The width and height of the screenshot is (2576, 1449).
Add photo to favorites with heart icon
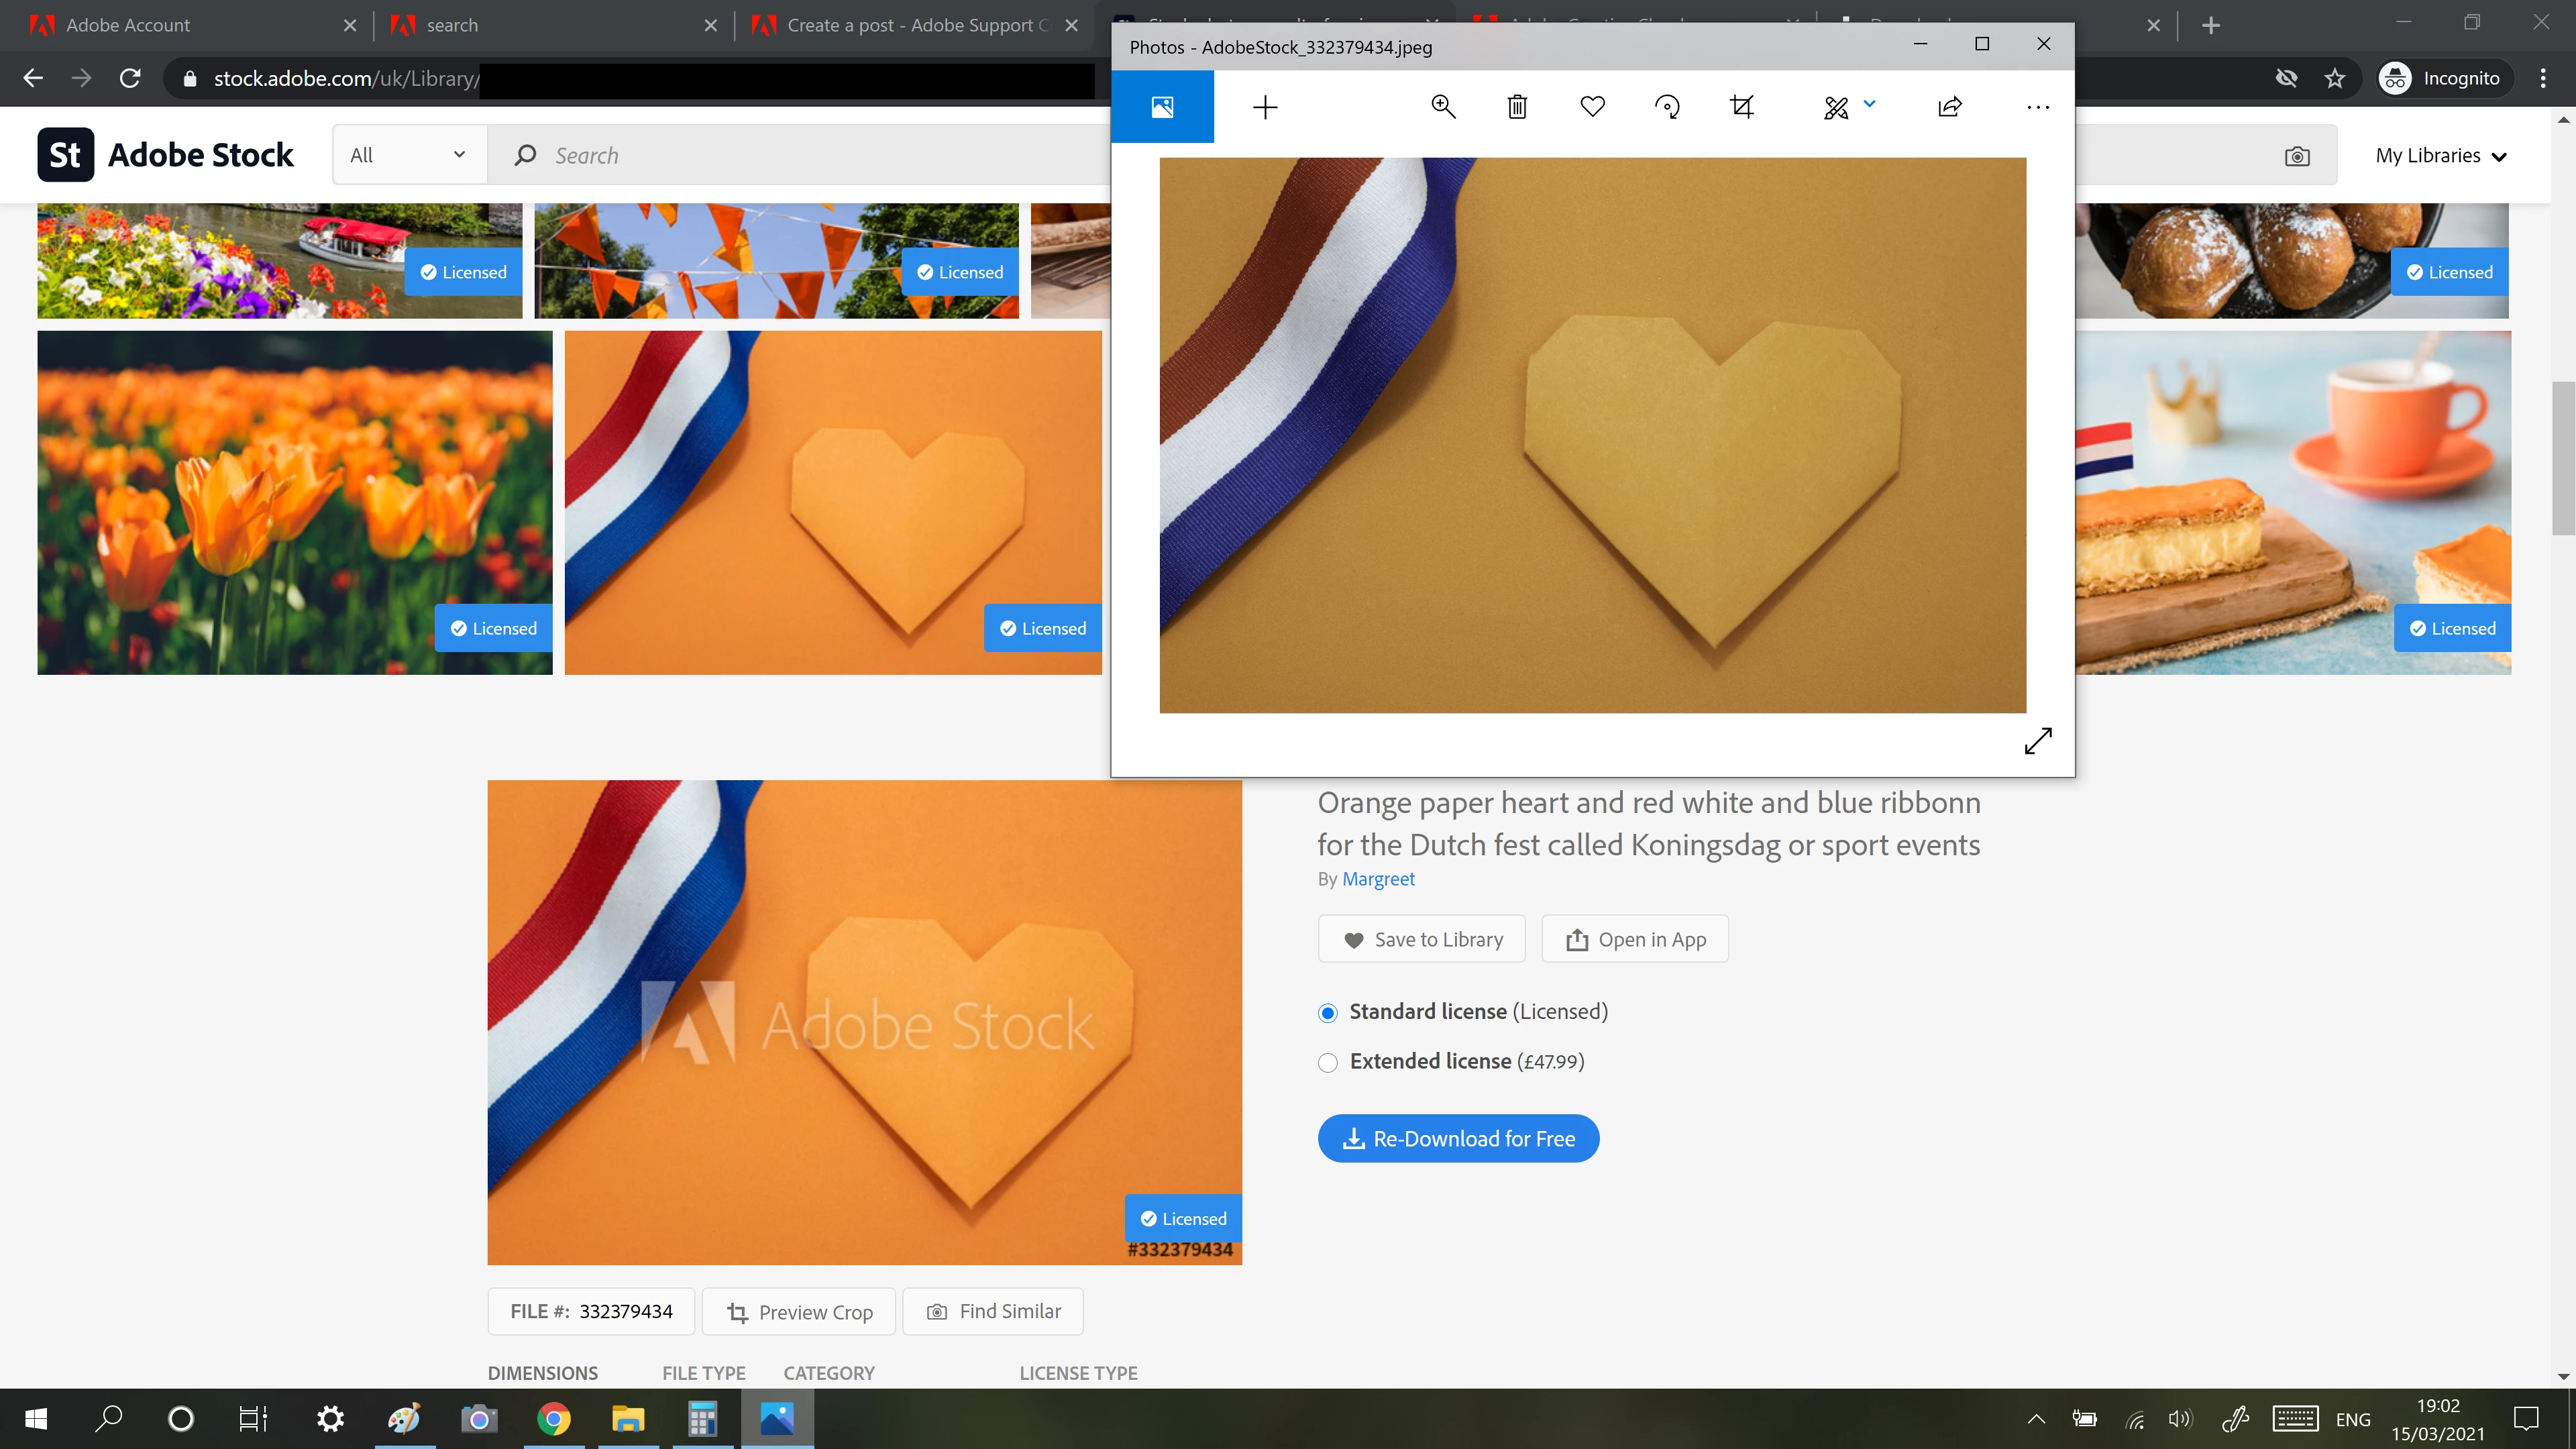tap(1592, 106)
